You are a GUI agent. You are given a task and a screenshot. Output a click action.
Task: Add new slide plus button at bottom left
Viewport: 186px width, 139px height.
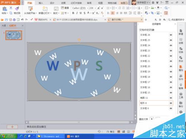(x=12, y=127)
